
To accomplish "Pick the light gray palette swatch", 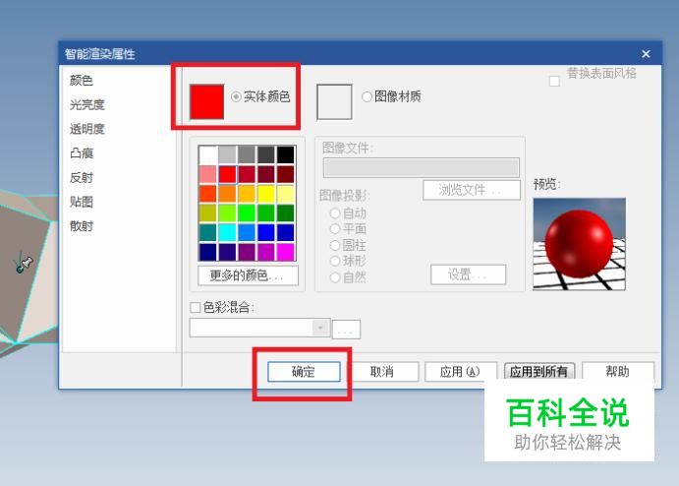I will coord(227,154).
